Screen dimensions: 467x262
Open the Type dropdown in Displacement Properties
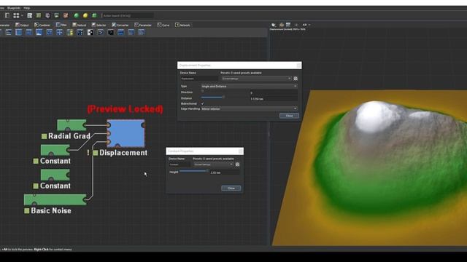click(x=250, y=87)
